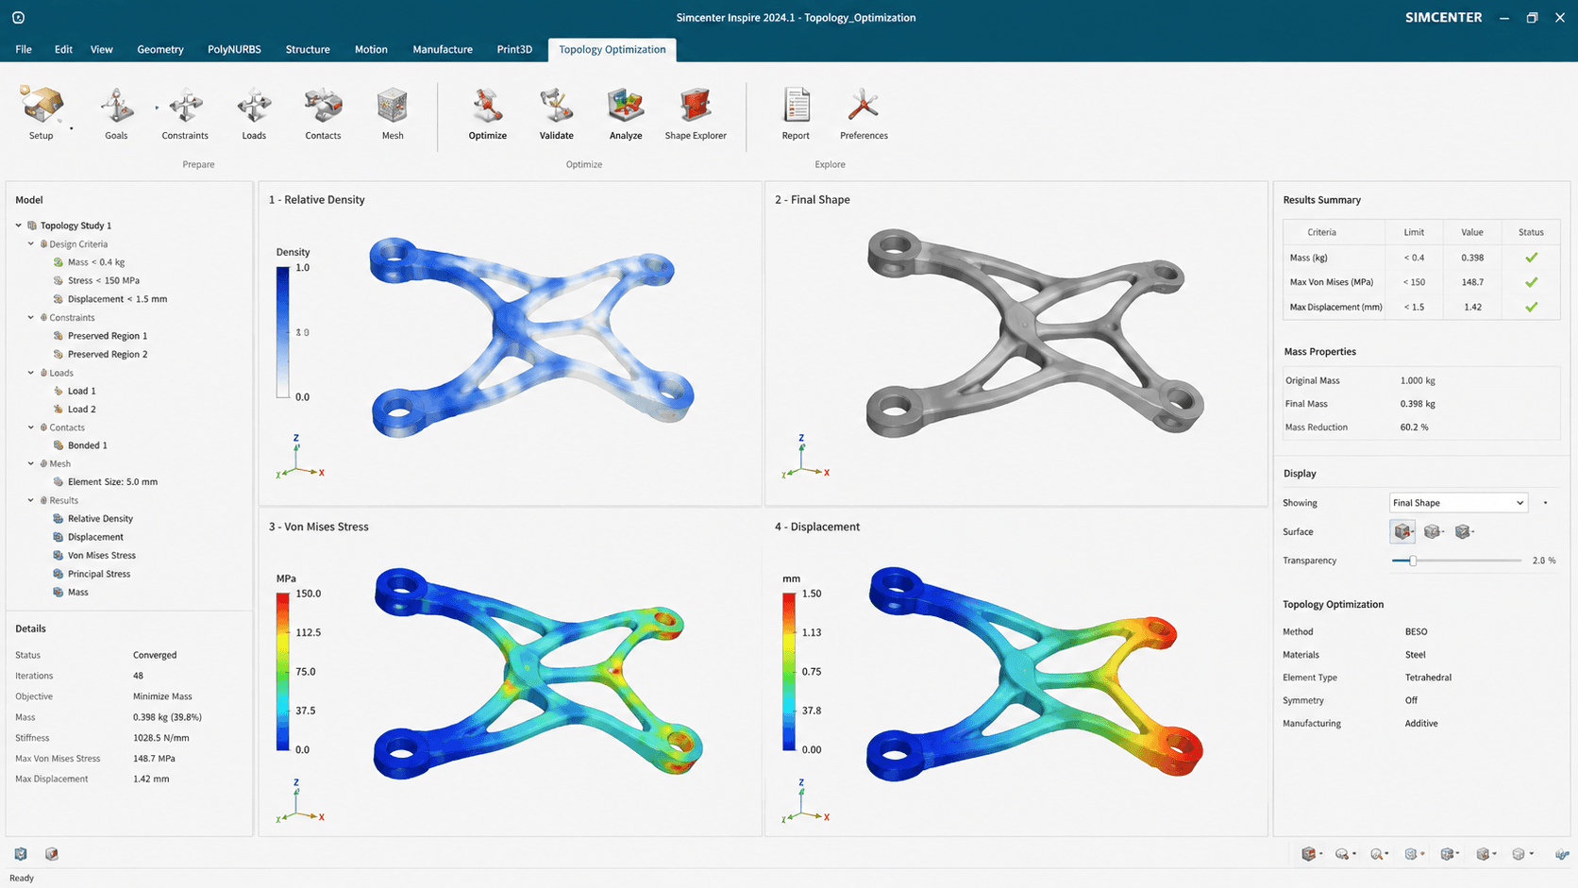
Task: Collapse the Results tree group
Action: tap(31, 500)
